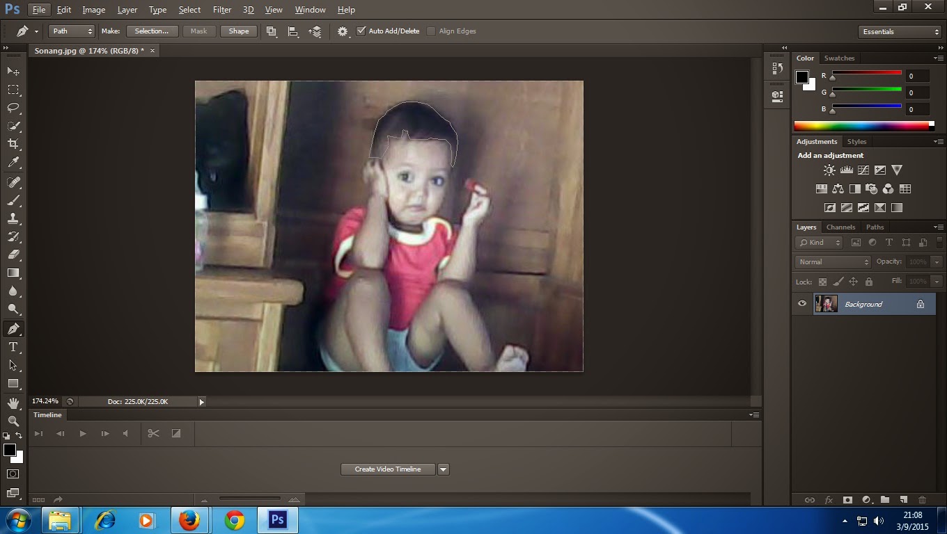Open pen options gear icon

pos(343,31)
